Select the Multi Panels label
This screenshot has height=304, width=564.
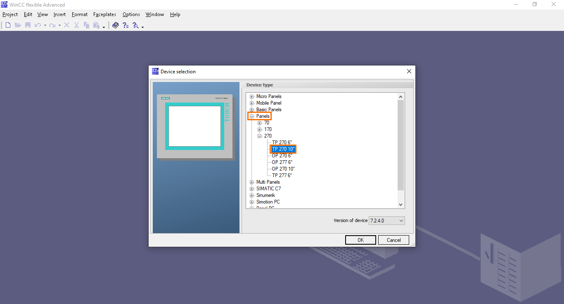pyautogui.click(x=268, y=182)
